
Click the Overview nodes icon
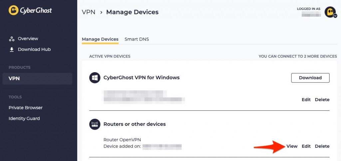coord(12,39)
